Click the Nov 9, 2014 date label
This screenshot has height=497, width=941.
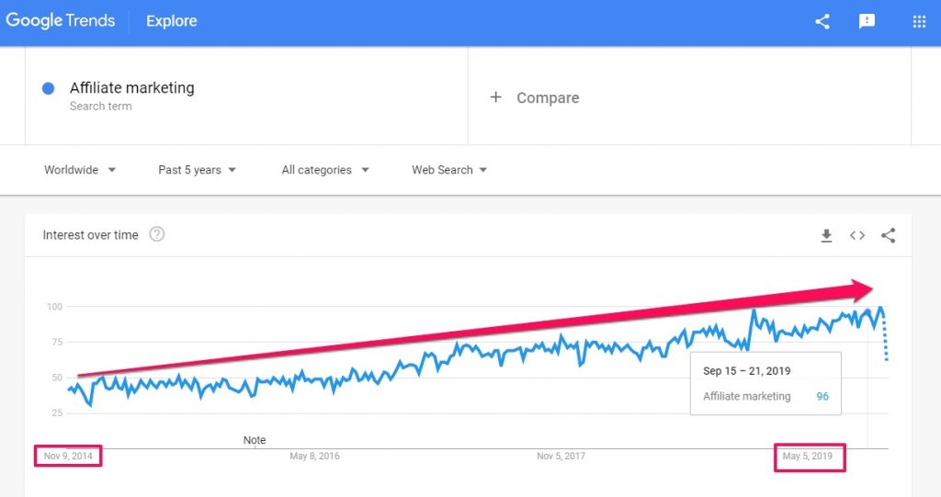(68, 456)
